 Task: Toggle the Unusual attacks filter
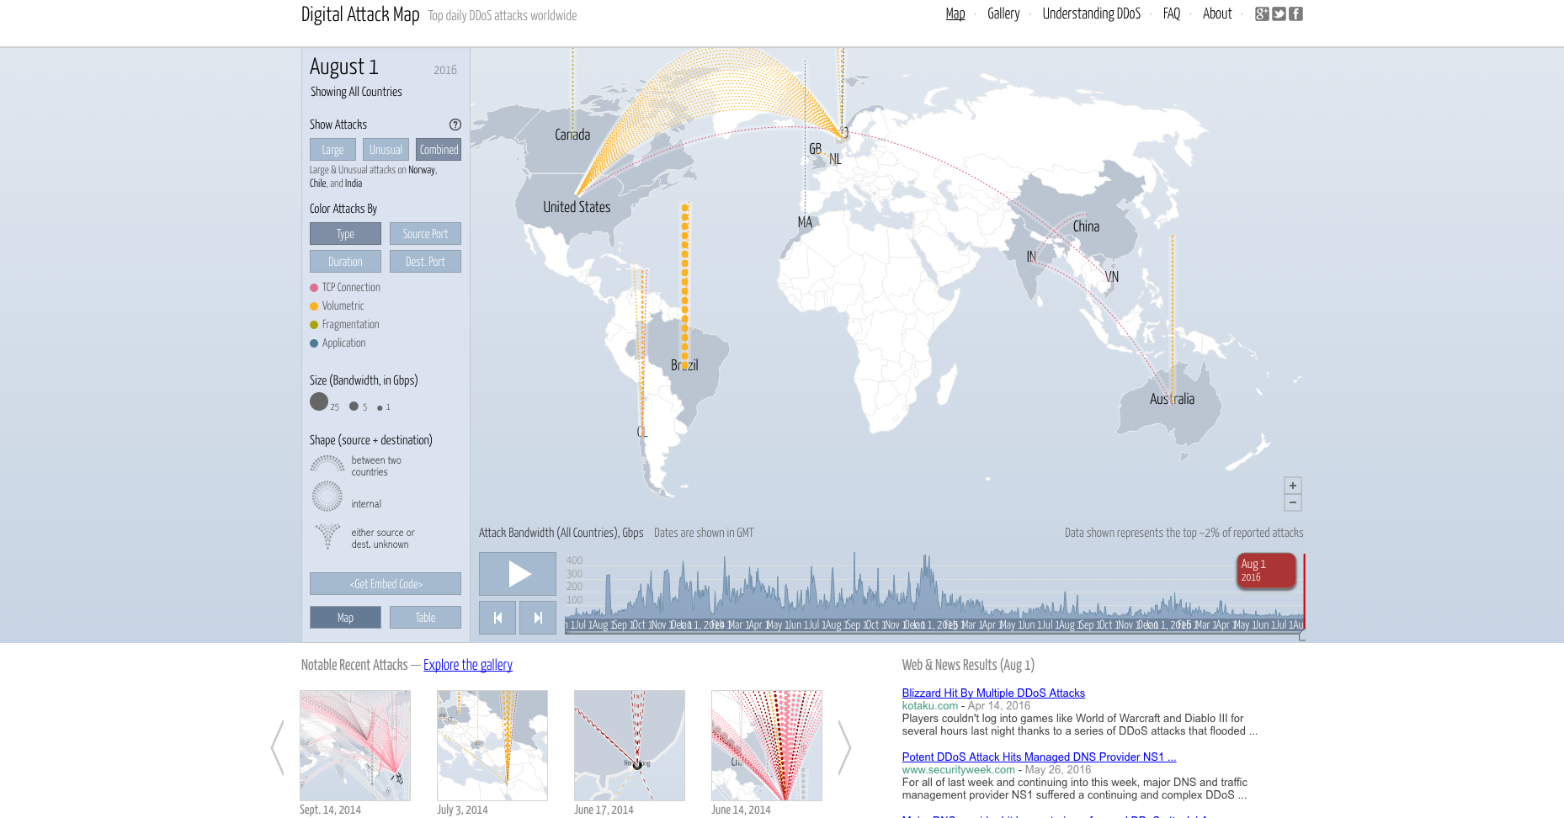coord(386,149)
